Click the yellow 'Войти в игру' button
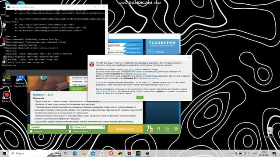The width and height of the screenshot is (280, 157). [x=125, y=129]
